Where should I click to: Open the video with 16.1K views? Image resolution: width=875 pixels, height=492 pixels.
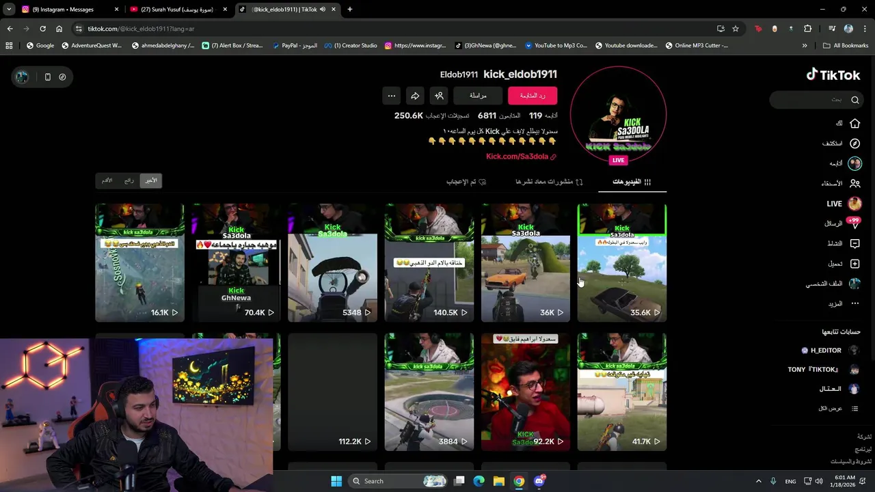[x=139, y=262]
